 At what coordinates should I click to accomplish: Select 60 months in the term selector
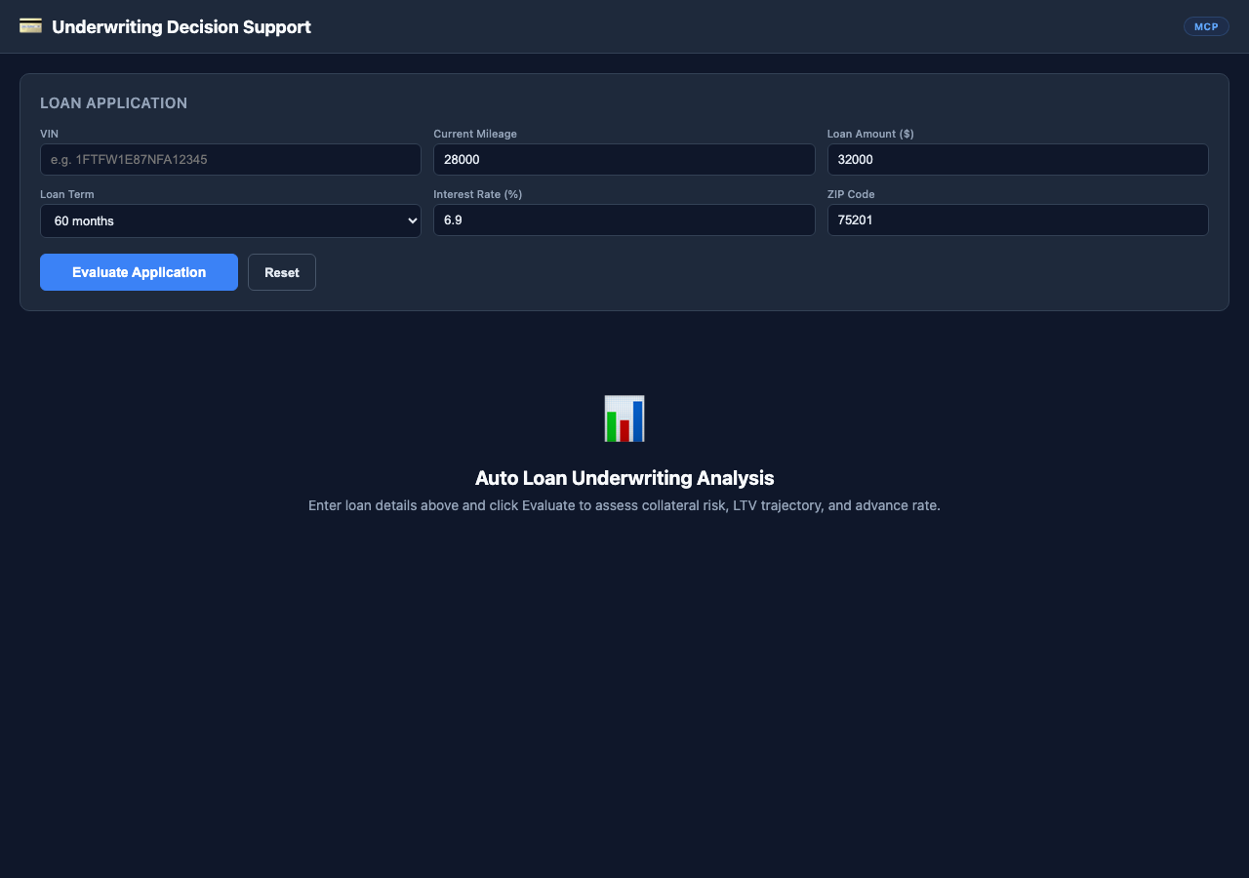click(x=230, y=220)
